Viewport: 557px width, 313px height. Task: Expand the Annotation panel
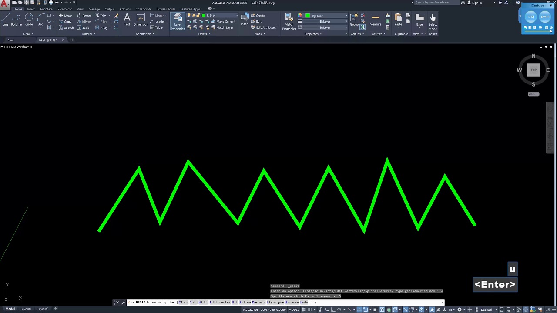[x=145, y=34]
